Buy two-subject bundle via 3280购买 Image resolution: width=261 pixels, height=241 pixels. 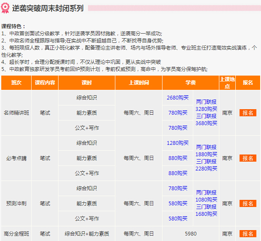tap(206, 109)
